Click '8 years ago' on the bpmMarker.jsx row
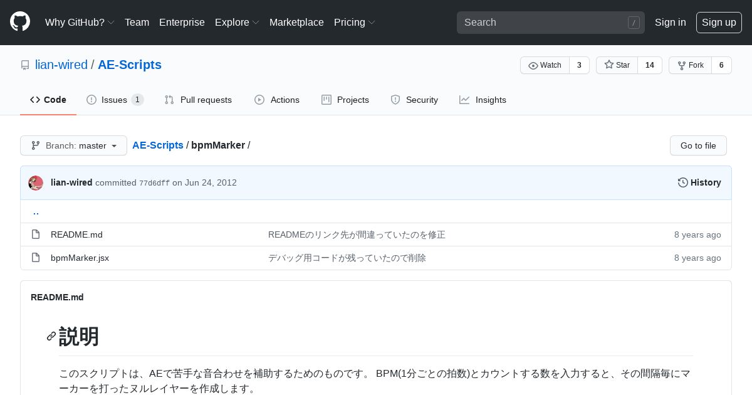The width and height of the screenshot is (752, 395). [x=697, y=258]
